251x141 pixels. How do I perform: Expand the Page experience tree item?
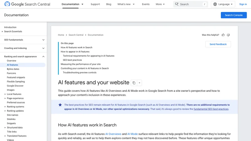click(x=5, y=98)
